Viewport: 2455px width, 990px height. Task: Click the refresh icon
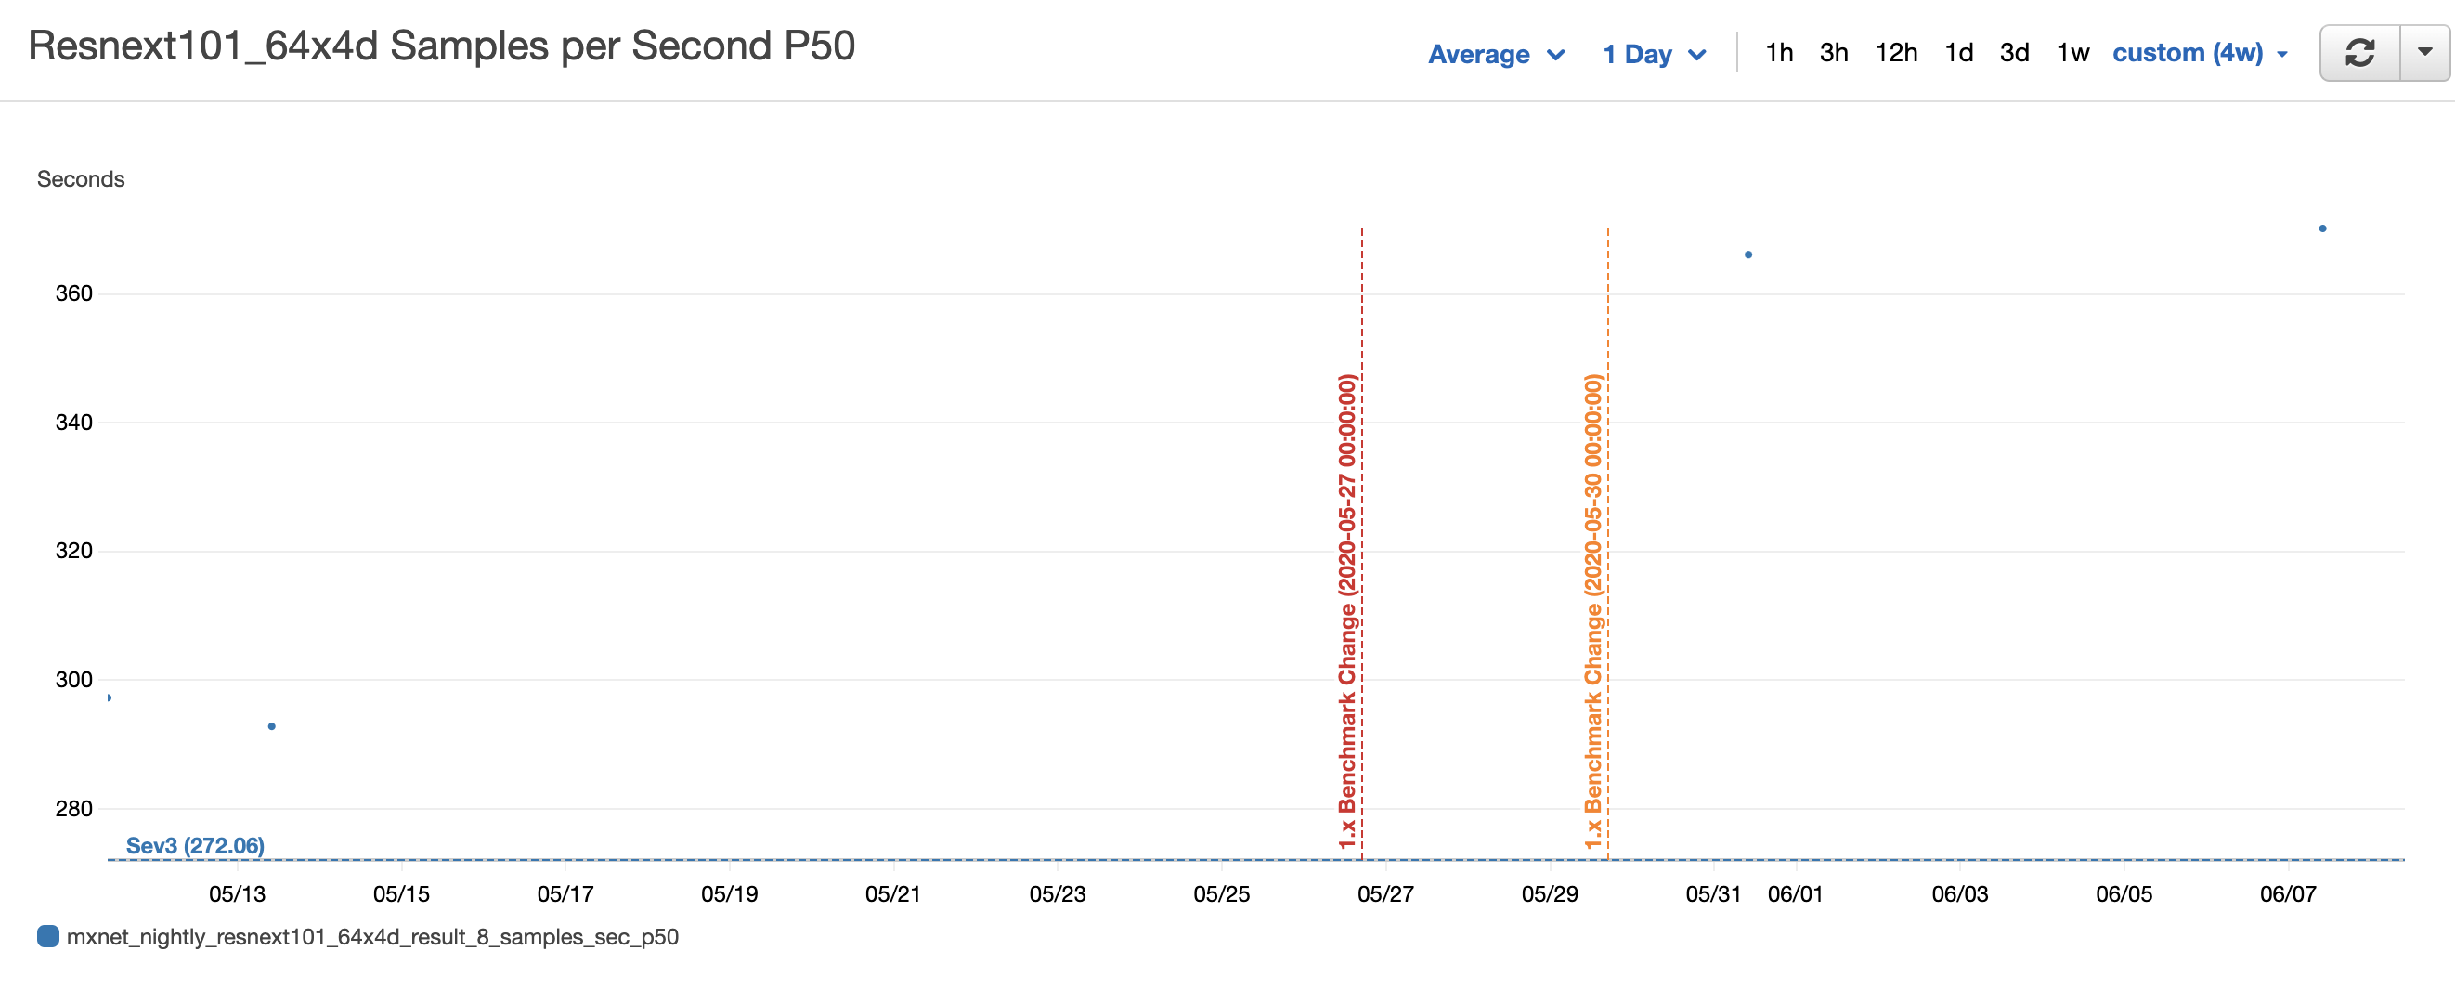(x=2360, y=52)
